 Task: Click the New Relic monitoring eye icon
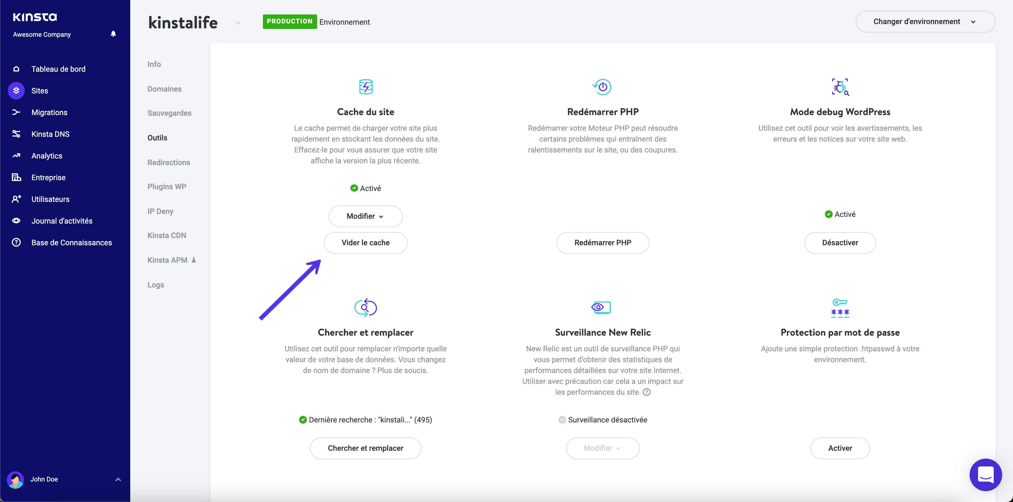(601, 307)
